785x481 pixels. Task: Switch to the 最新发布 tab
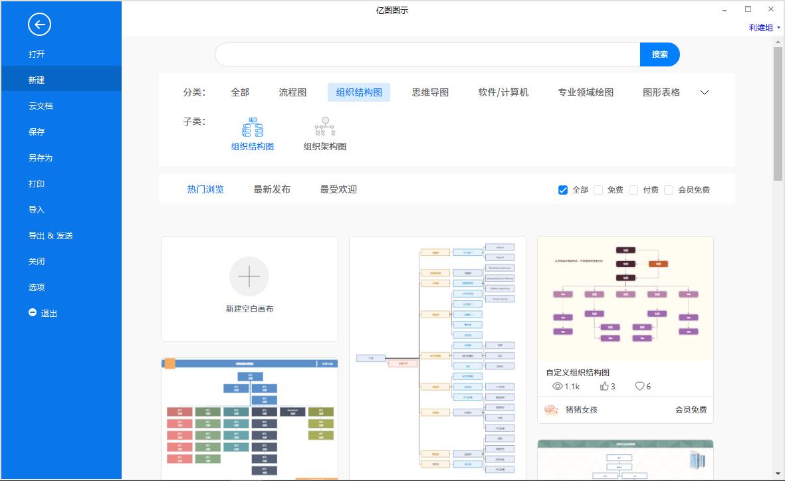[272, 189]
